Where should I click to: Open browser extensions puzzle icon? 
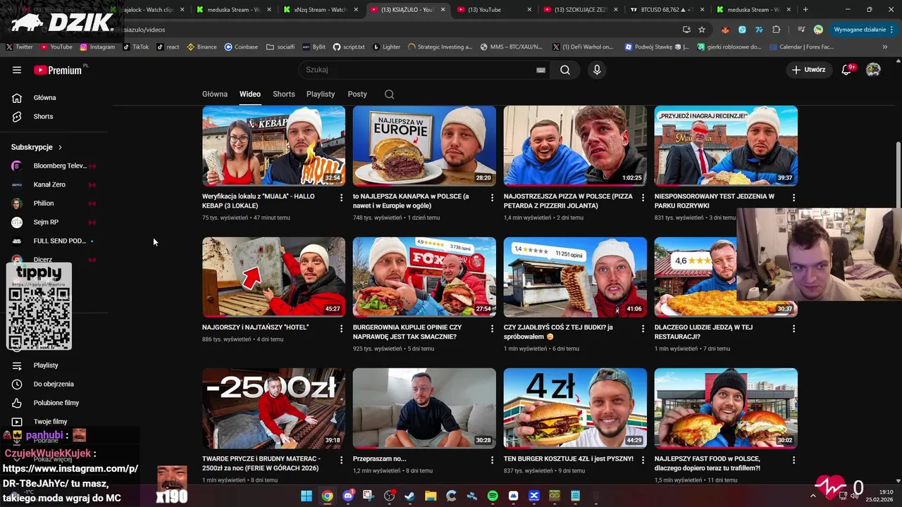pyautogui.click(x=777, y=30)
